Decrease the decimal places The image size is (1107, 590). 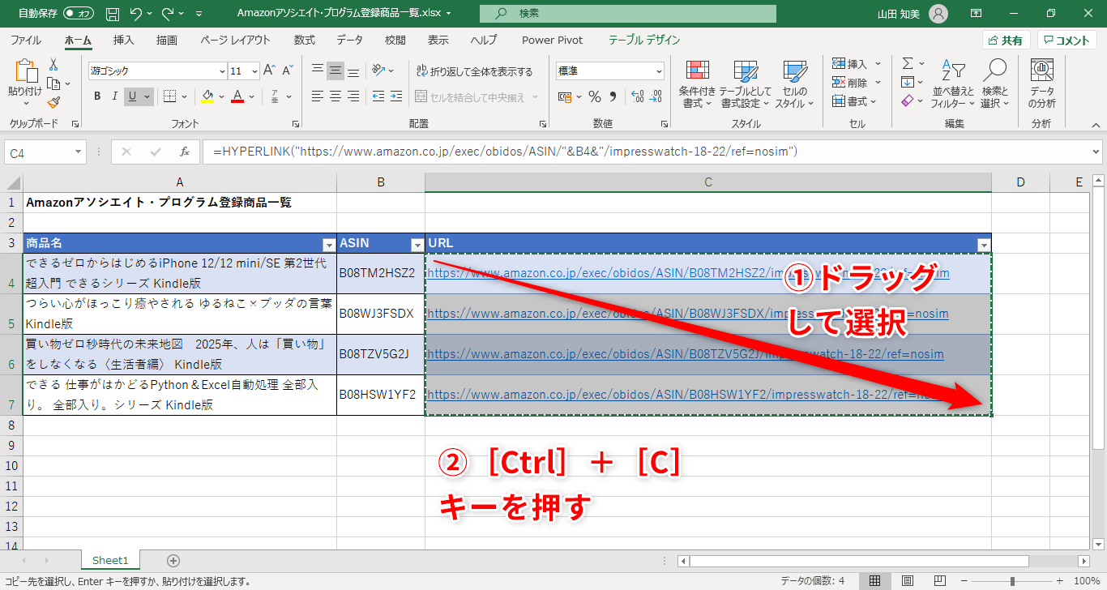tap(655, 97)
